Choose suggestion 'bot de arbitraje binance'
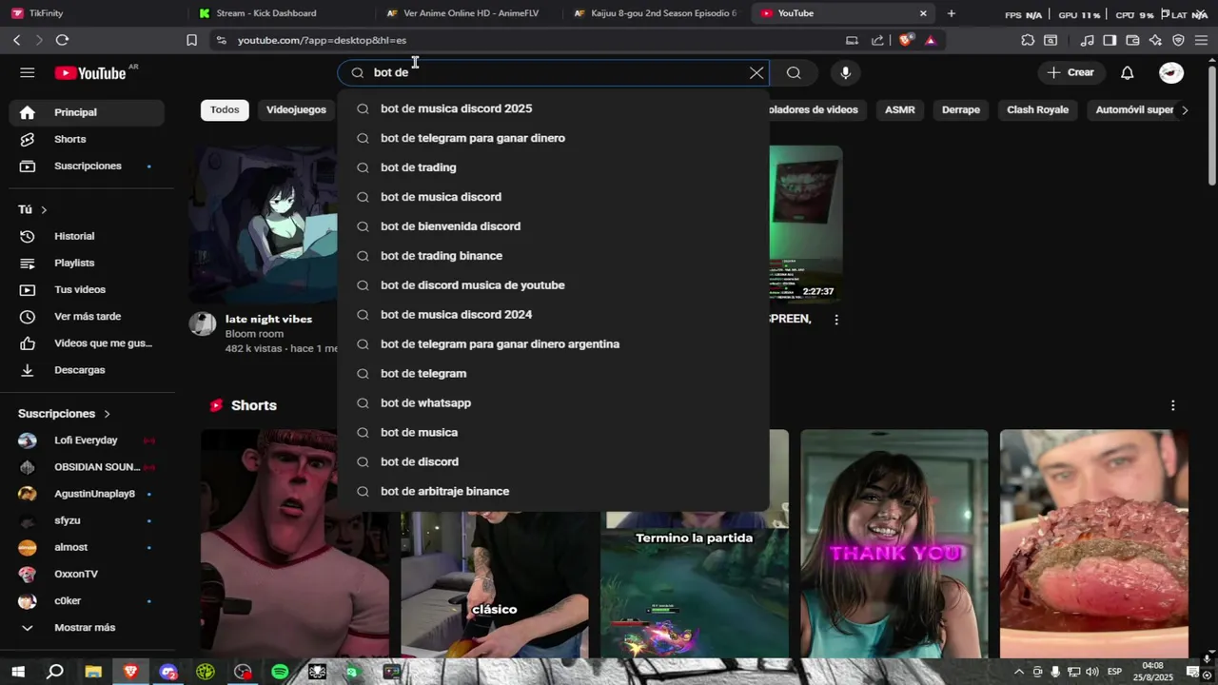 point(553,492)
